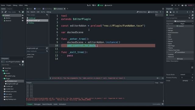
Task: Open the Inspector property display options icon
Action: click(193, 18)
